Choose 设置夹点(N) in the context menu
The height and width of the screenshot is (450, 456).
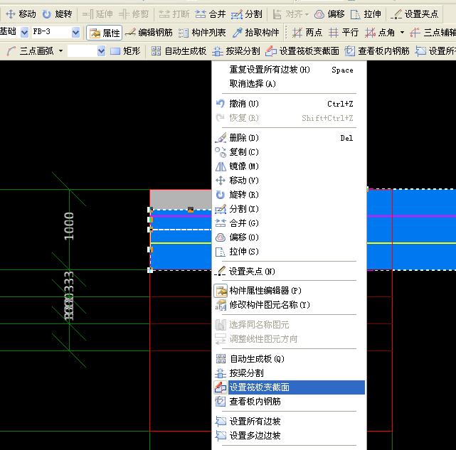click(290, 272)
